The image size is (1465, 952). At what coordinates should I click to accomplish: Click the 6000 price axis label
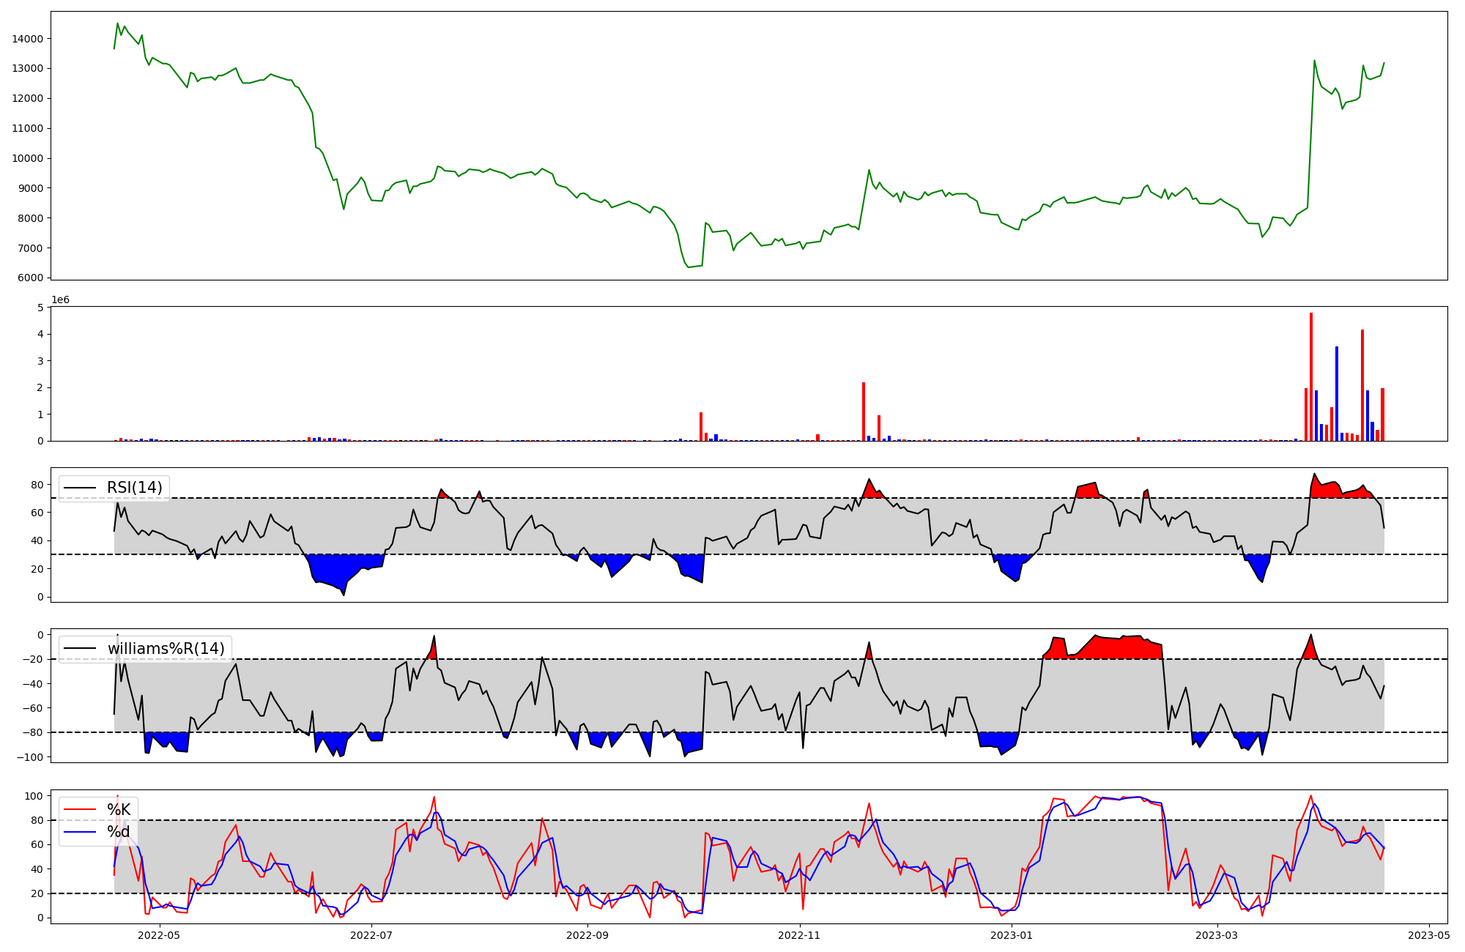[31, 278]
